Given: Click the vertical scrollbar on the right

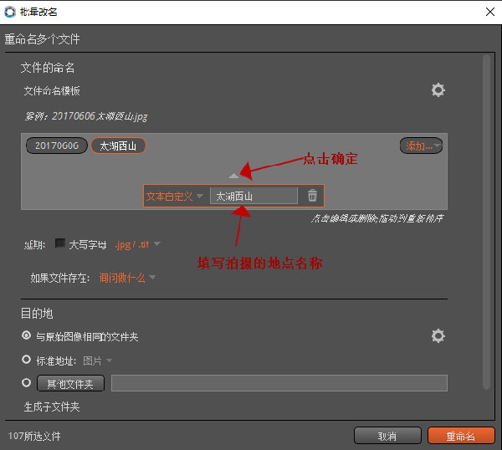Looking at the screenshot, I should [x=486, y=222].
